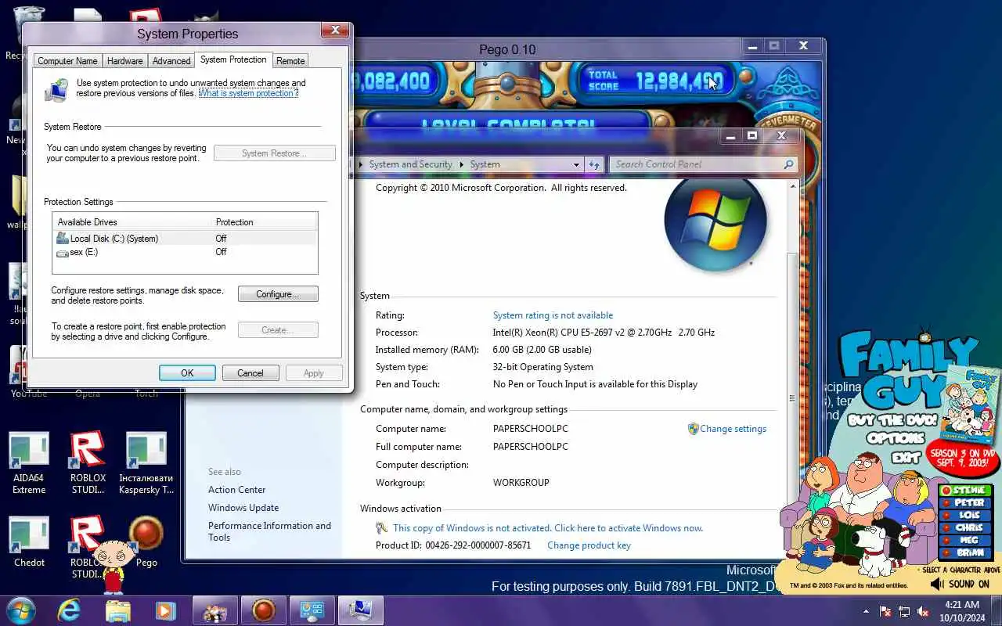Open Windows Explorer from the taskbar
The width and height of the screenshot is (1002, 626).
tap(117, 610)
